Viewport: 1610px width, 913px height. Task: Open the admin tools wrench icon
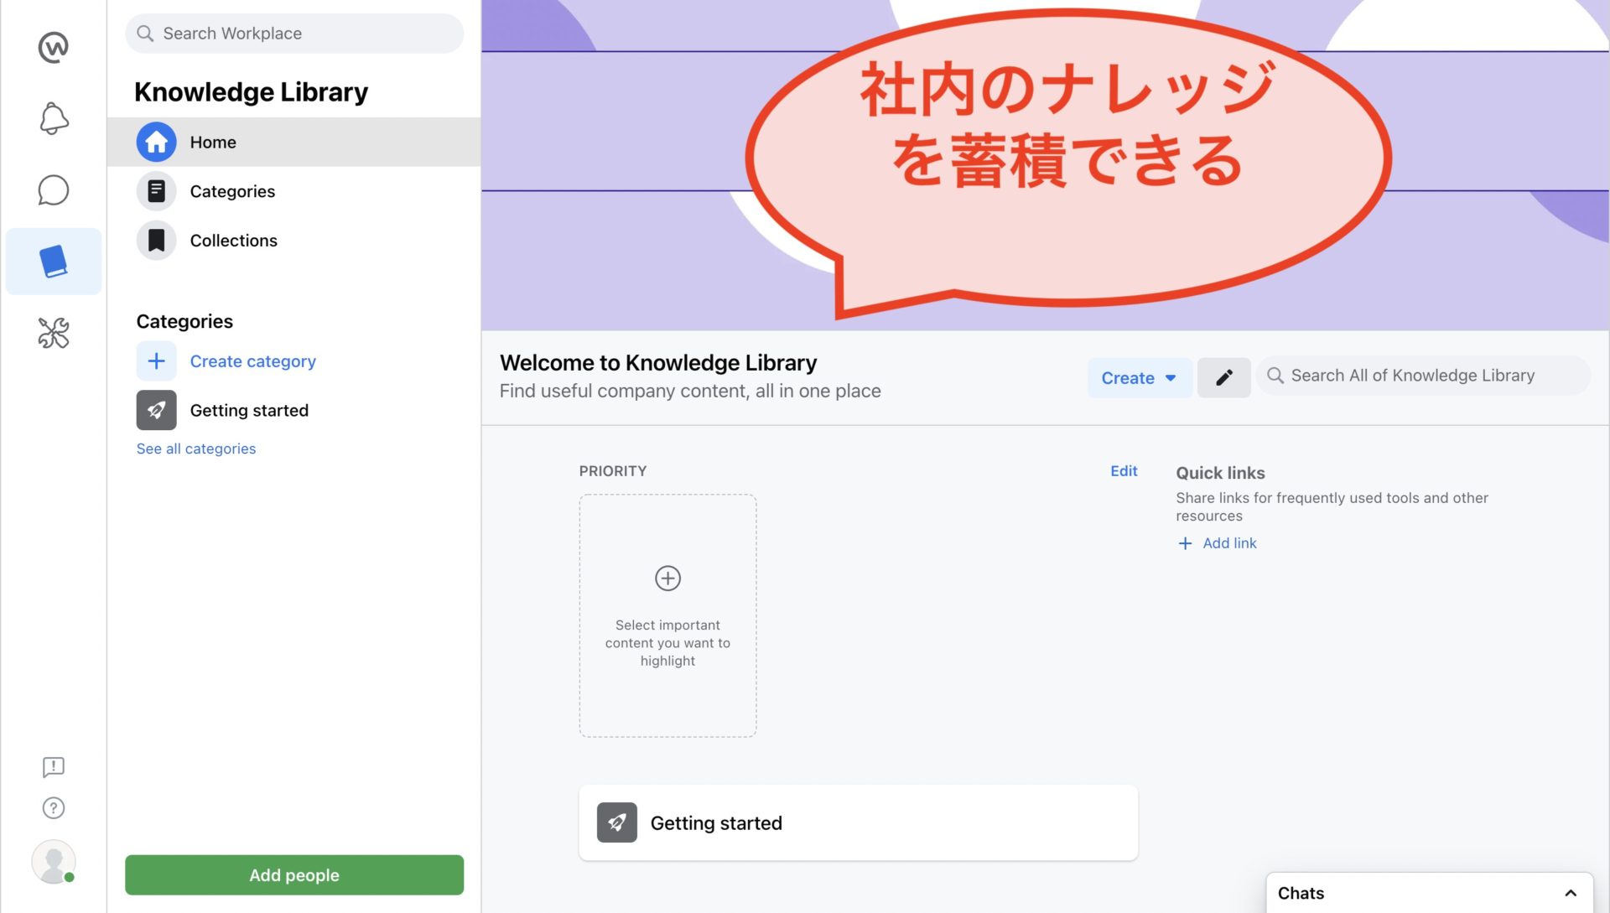pyautogui.click(x=54, y=333)
